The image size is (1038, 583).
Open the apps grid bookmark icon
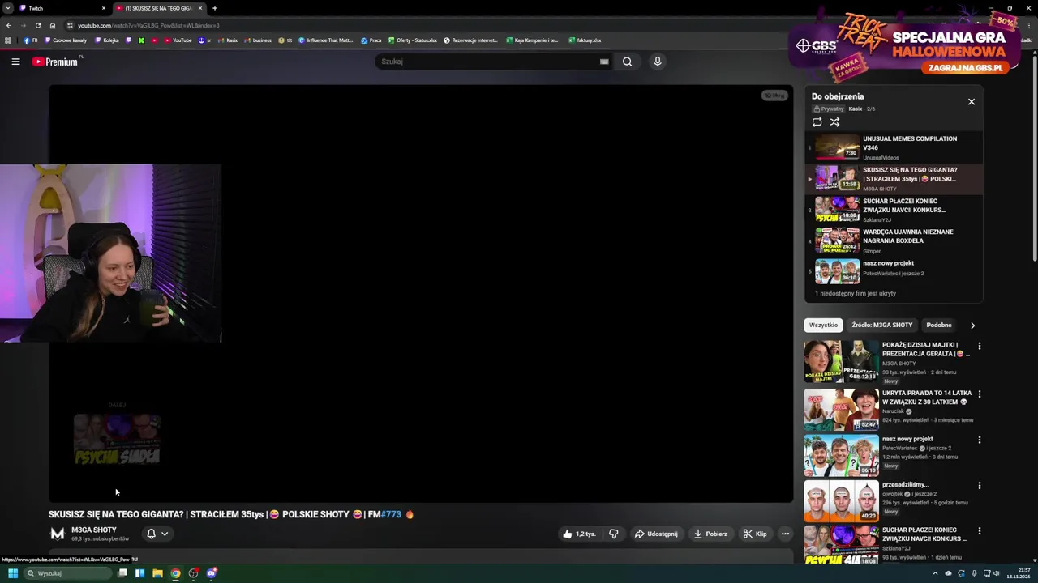8,40
